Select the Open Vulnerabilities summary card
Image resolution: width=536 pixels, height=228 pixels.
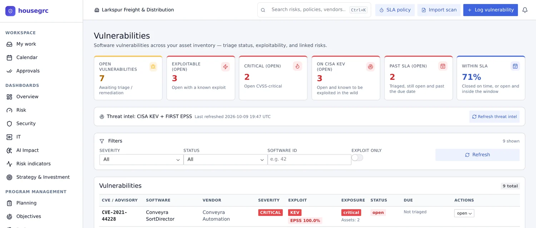[x=128, y=78]
